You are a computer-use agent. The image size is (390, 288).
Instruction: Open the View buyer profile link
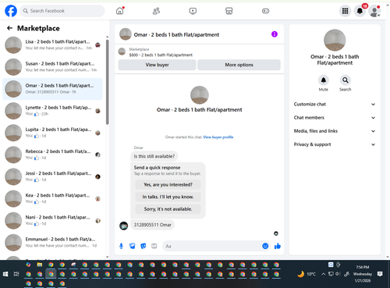pos(218,137)
